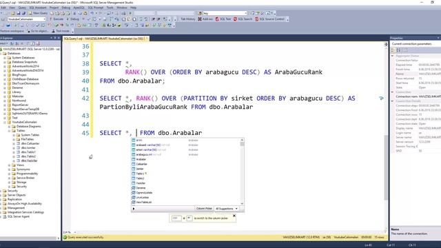Select the ReportServer database
Viewport: 441px width, 248px height.
tap(20, 105)
